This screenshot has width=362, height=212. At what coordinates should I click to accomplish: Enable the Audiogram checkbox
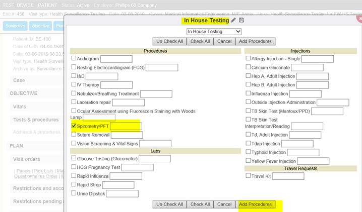pos(74,58)
